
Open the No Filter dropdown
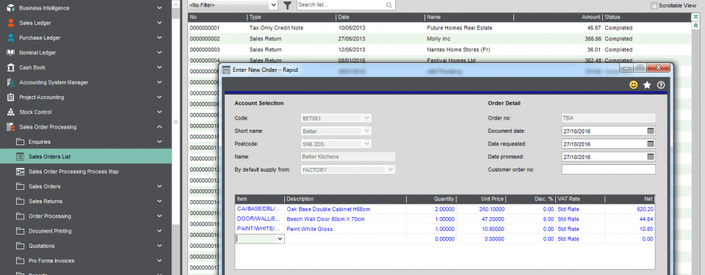tap(233, 5)
